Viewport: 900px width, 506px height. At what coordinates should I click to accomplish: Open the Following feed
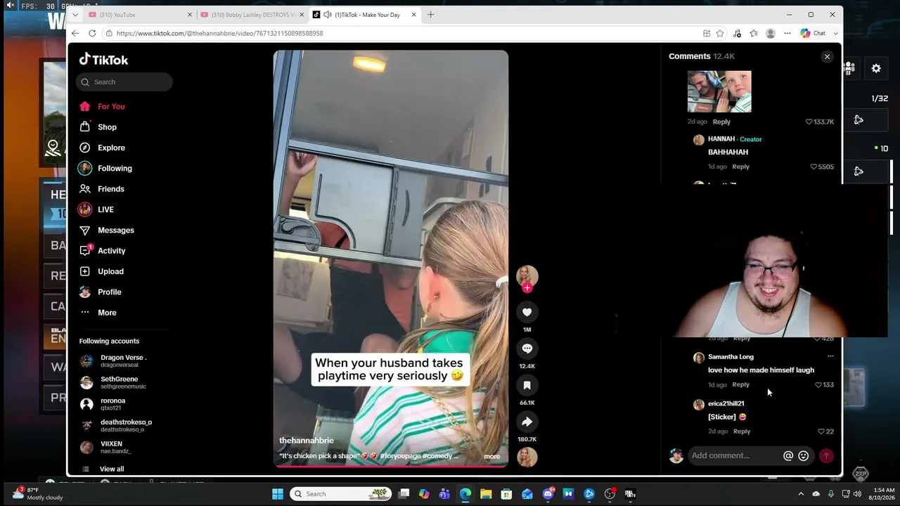(x=115, y=169)
